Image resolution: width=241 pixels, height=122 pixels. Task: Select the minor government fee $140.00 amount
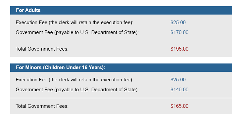point(179,90)
